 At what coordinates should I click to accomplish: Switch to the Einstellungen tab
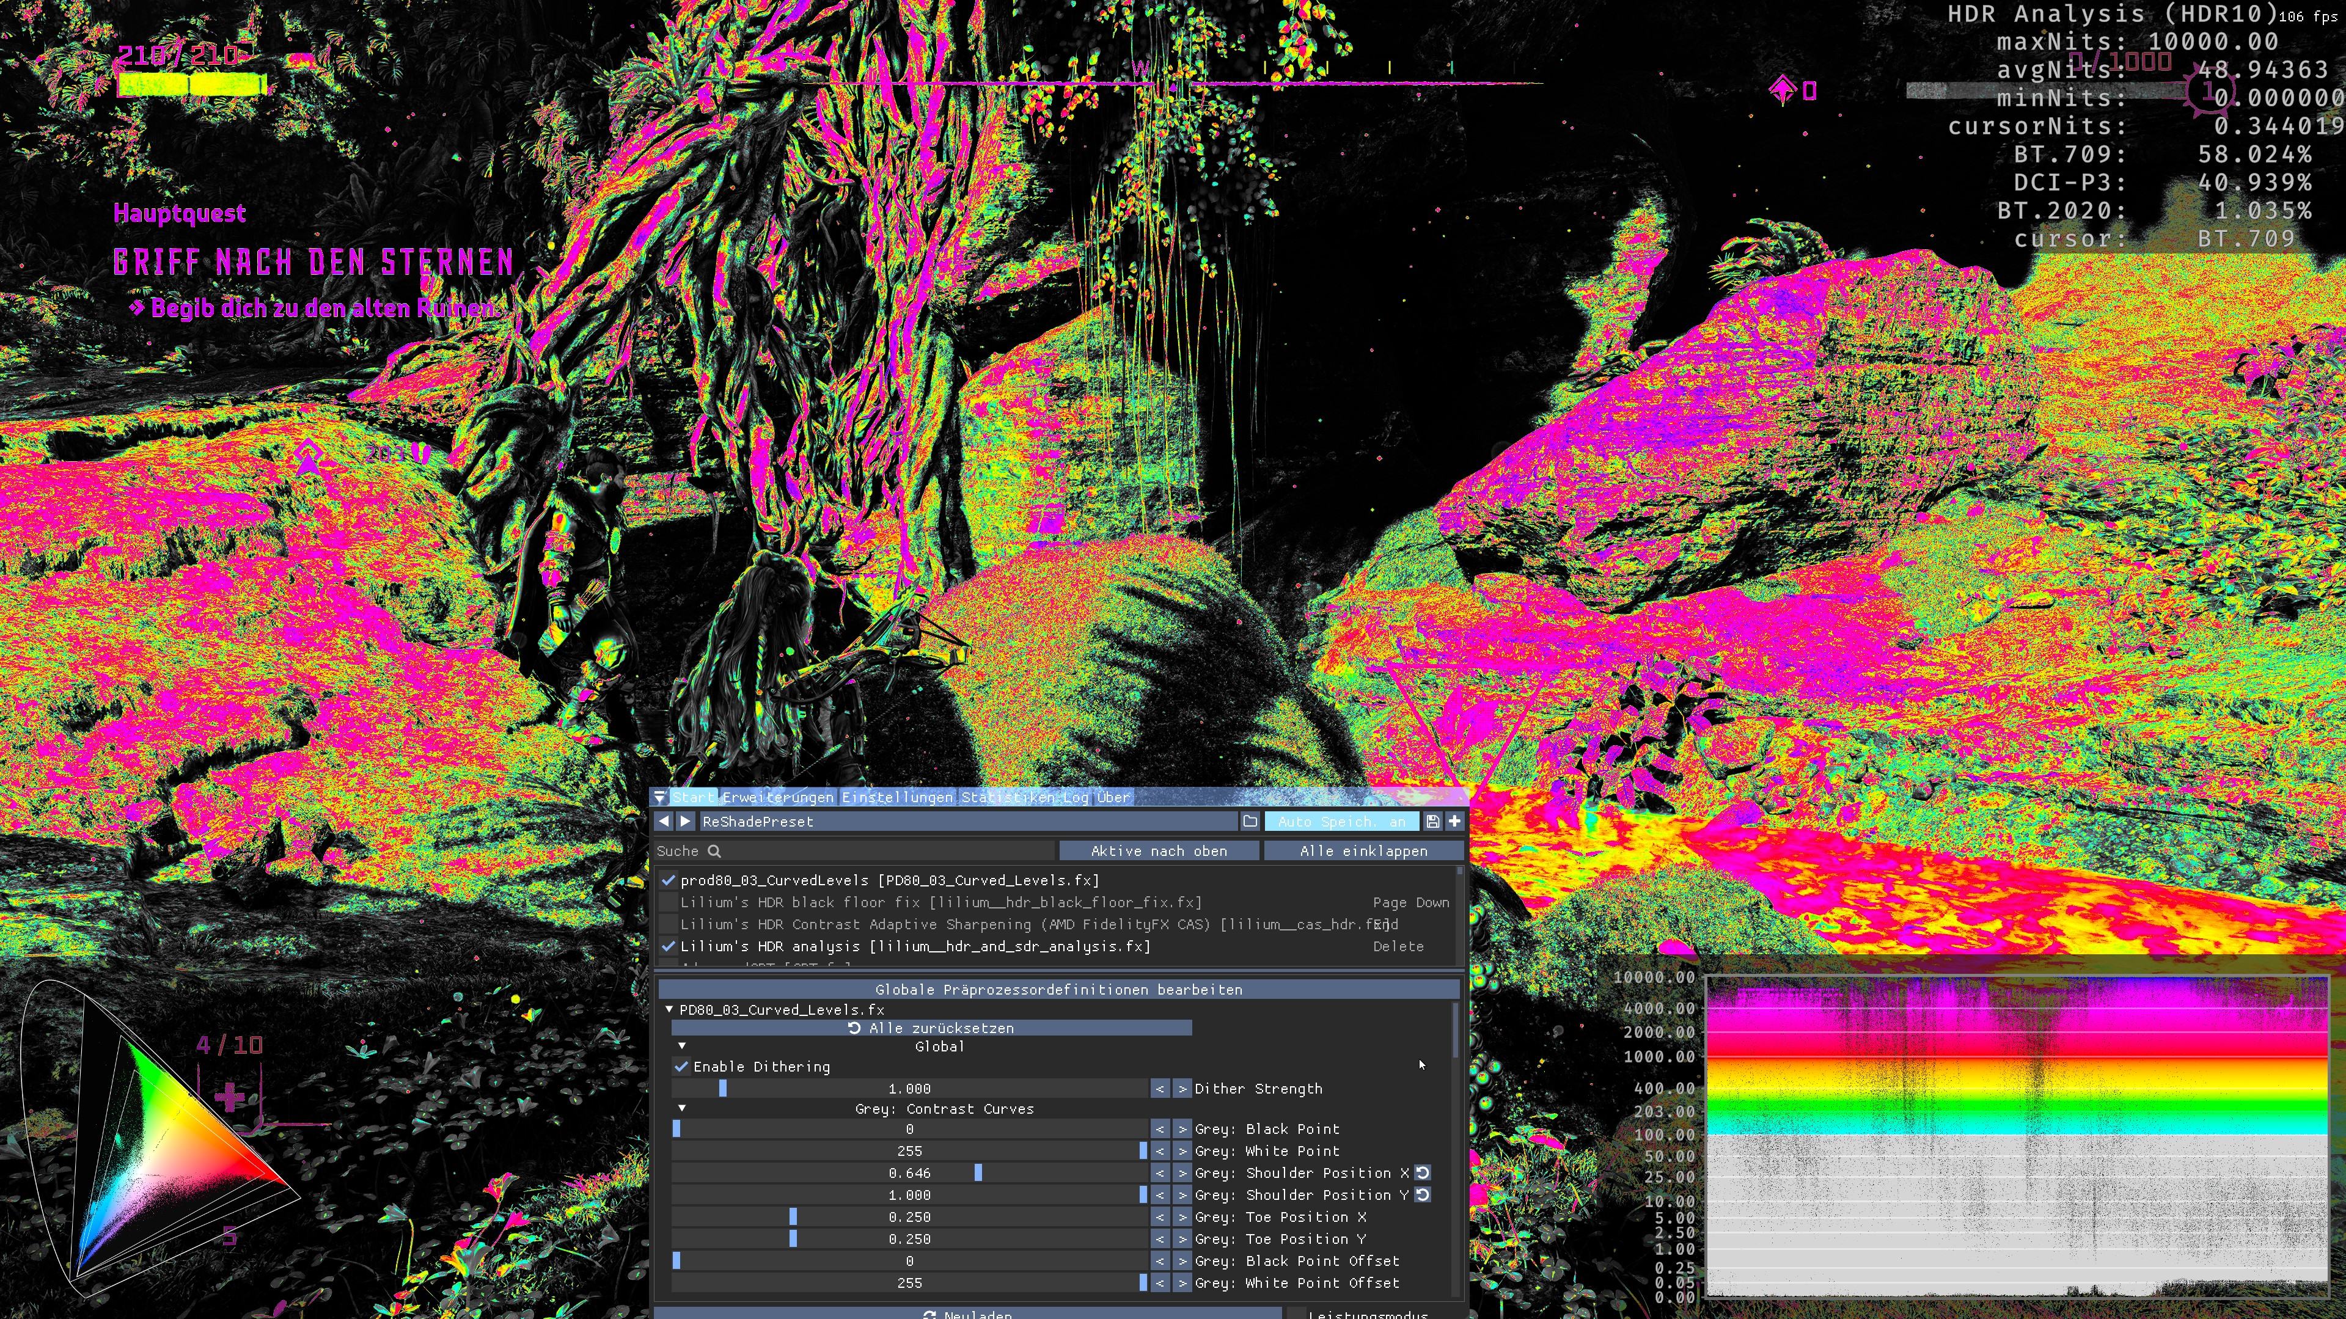pos(897,797)
